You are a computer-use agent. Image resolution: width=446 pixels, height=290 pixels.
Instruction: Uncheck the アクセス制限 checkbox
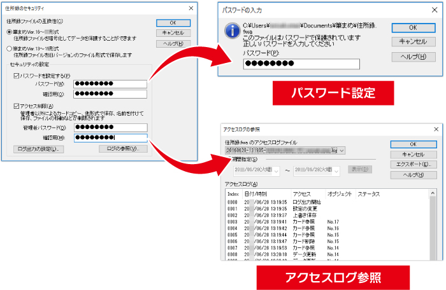pos(17,106)
